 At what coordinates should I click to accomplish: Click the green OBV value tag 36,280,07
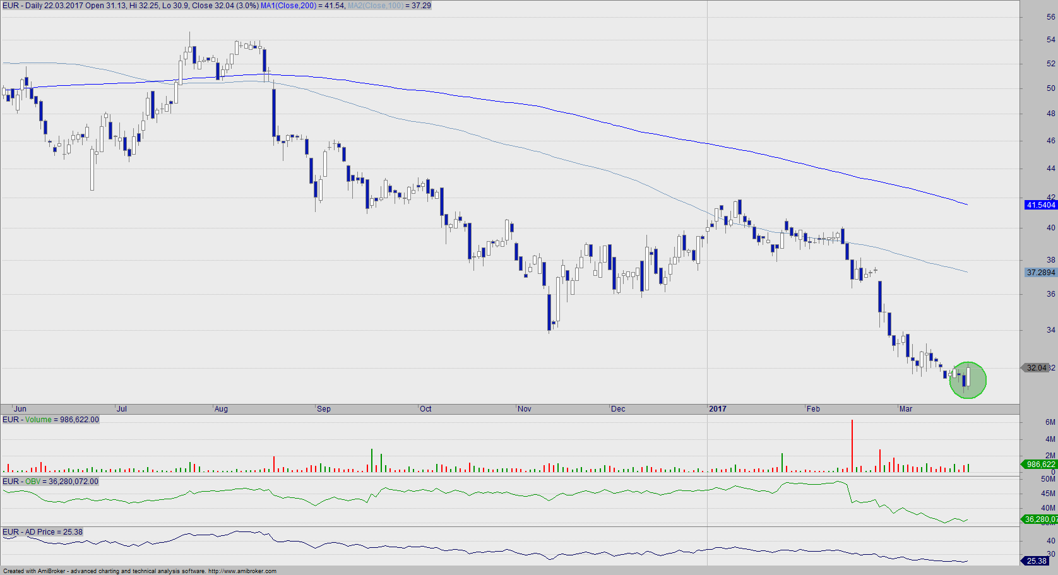click(x=1040, y=519)
